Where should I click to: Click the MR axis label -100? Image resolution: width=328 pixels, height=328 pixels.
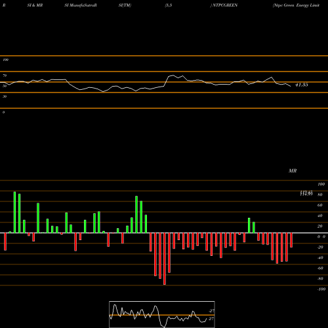point(321,289)
